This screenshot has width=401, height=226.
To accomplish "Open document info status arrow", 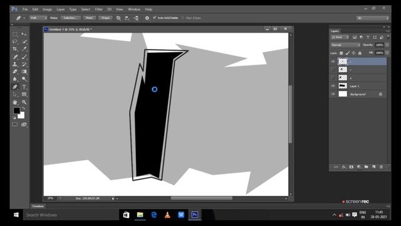I will point(113,198).
